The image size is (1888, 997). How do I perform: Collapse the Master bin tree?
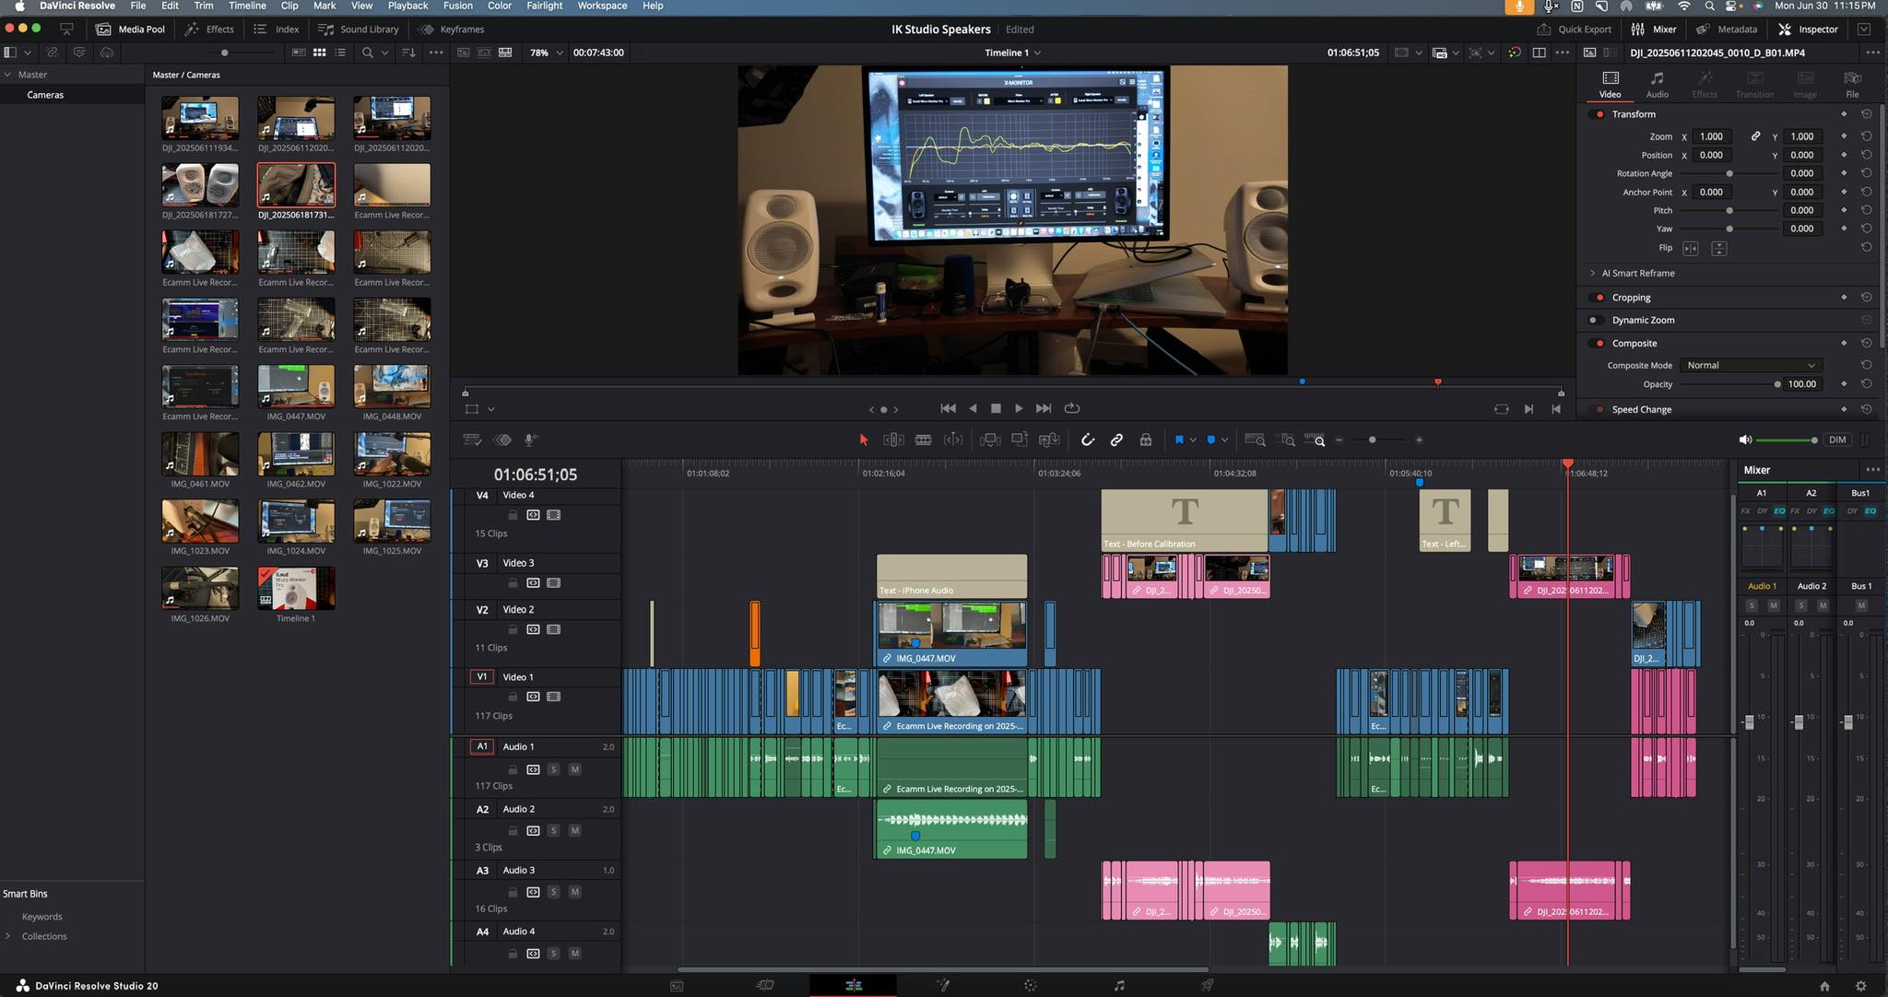point(8,75)
